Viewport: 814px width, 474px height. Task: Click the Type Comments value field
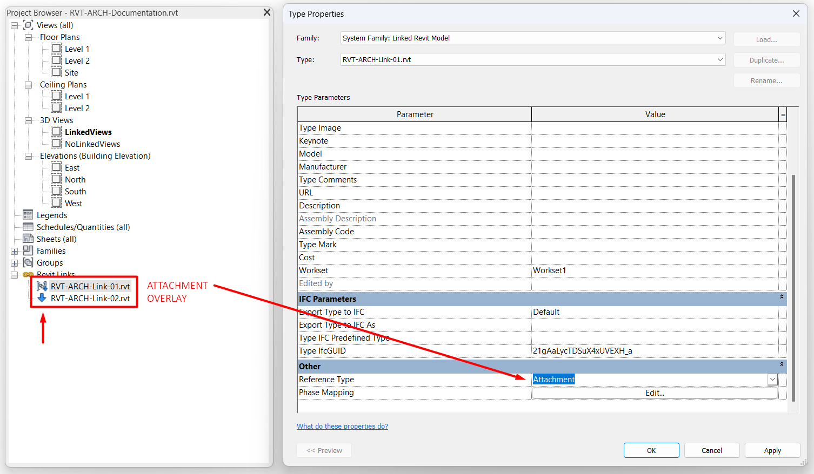655,180
